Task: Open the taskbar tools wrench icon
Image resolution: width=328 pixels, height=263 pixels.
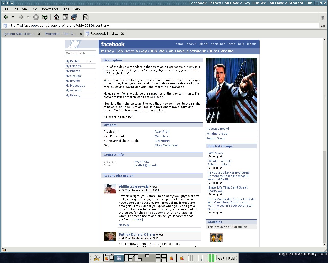Action: (97, 258)
